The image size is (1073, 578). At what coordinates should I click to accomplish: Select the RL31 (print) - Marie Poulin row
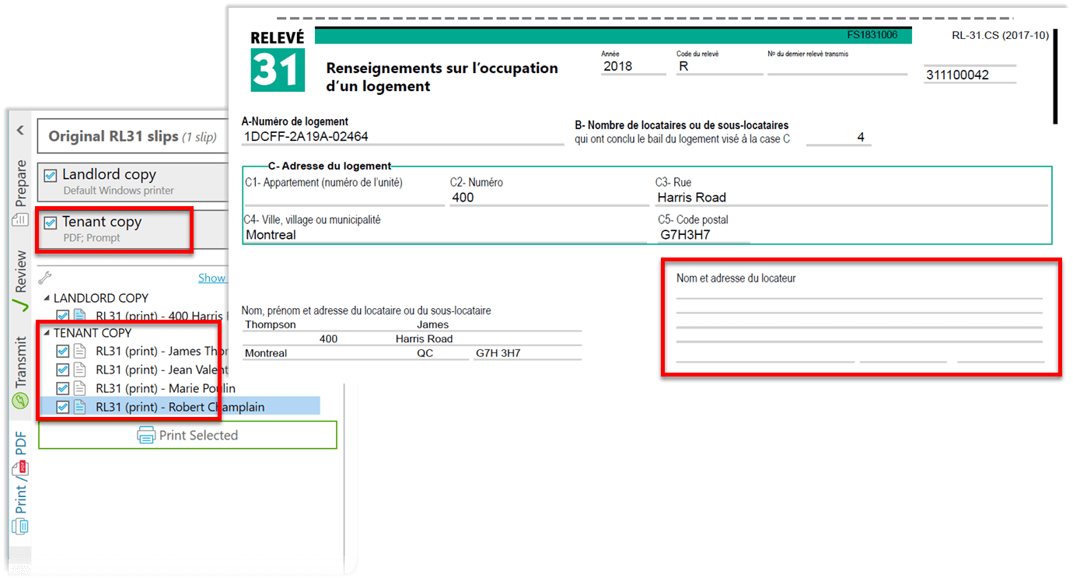pos(166,388)
